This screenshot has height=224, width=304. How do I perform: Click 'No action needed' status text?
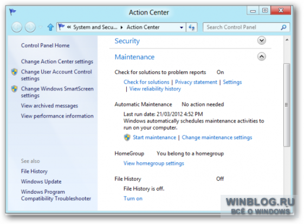tap(203, 105)
